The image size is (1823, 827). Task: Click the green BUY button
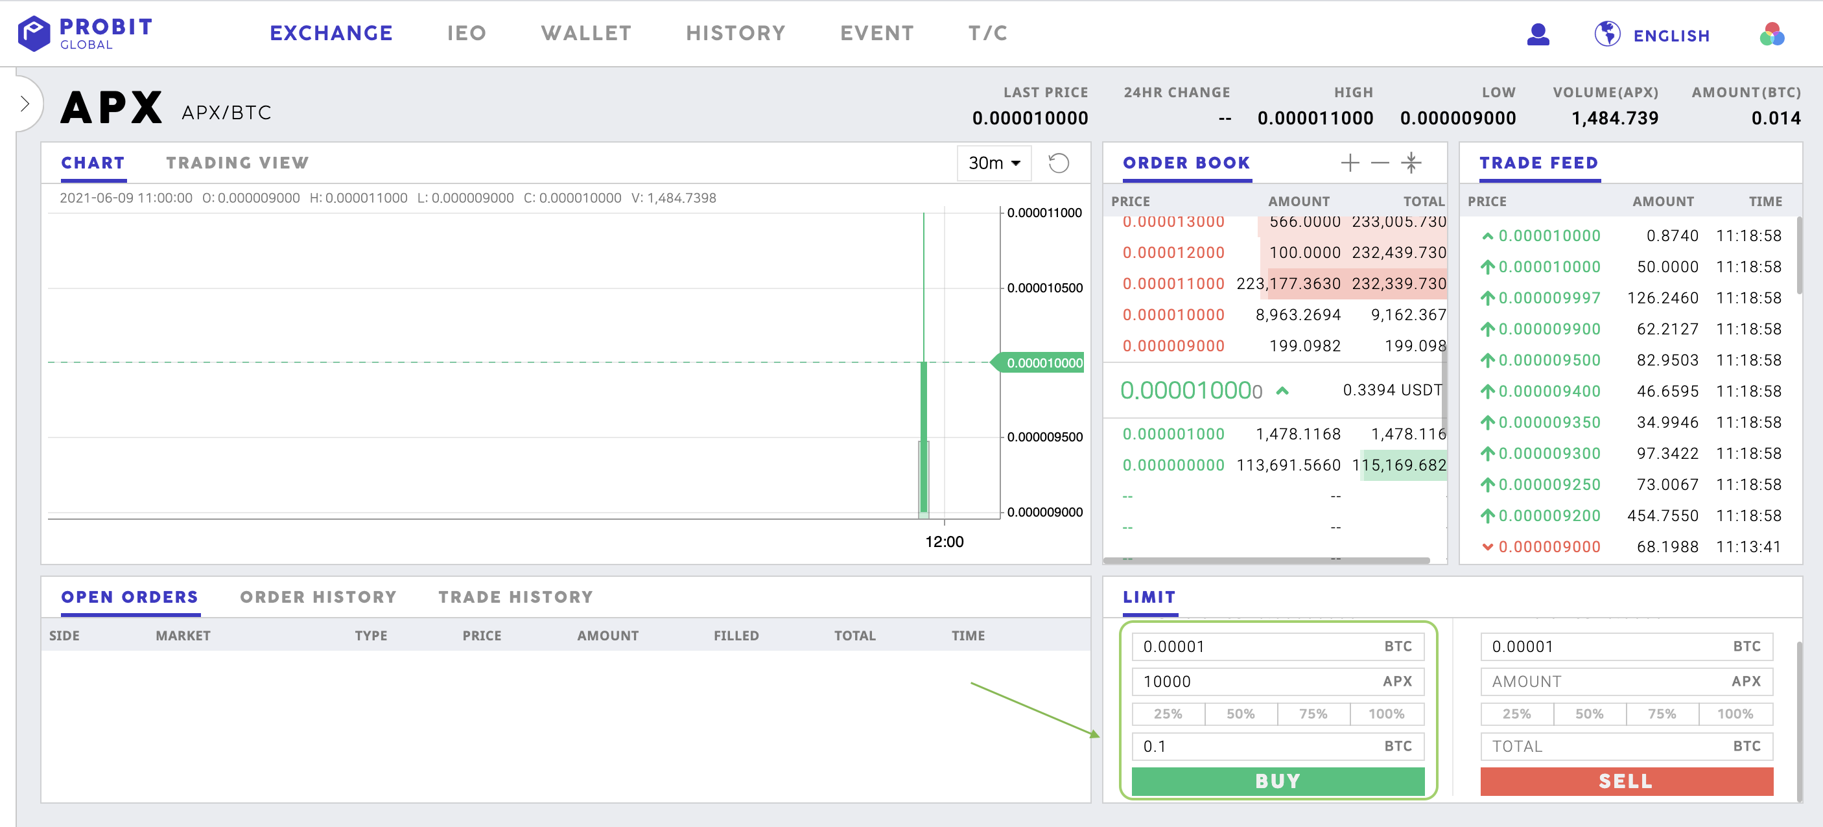click(x=1278, y=782)
